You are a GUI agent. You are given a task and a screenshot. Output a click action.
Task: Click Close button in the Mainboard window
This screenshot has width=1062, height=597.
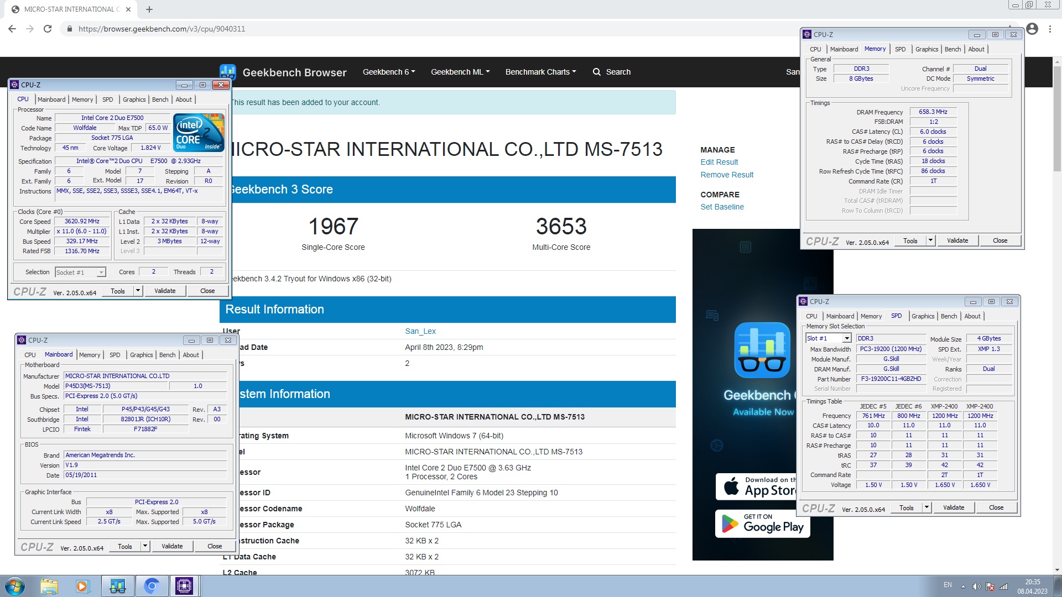point(215,546)
